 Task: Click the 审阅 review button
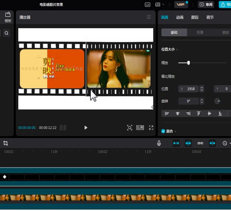(206, 5)
